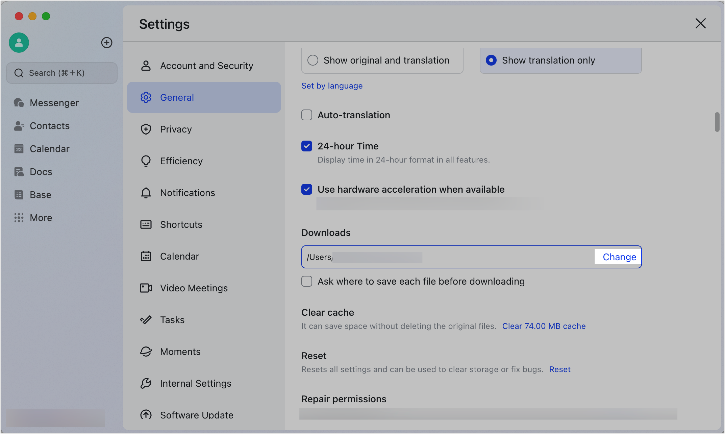
Task: Uncheck the 24-hour Time checkbox
Action: point(307,146)
